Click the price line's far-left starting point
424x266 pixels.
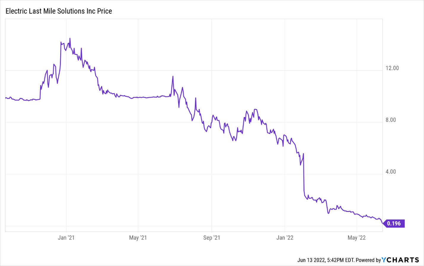[x=6, y=98]
